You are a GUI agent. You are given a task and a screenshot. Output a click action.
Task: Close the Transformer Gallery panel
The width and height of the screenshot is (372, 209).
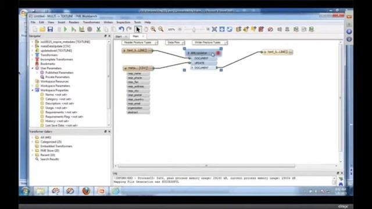[x=109, y=131]
